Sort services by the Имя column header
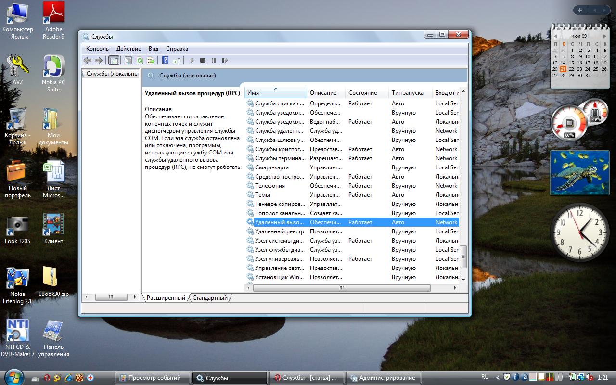The image size is (616, 385). pos(275,93)
